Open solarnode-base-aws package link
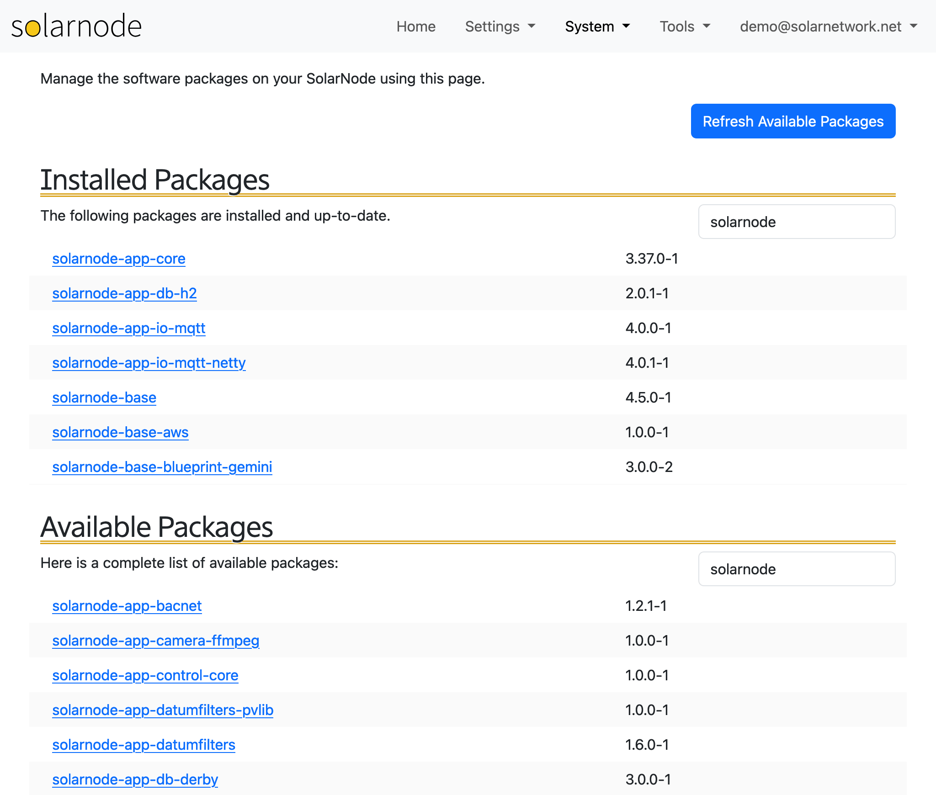The image size is (936, 795). point(120,432)
